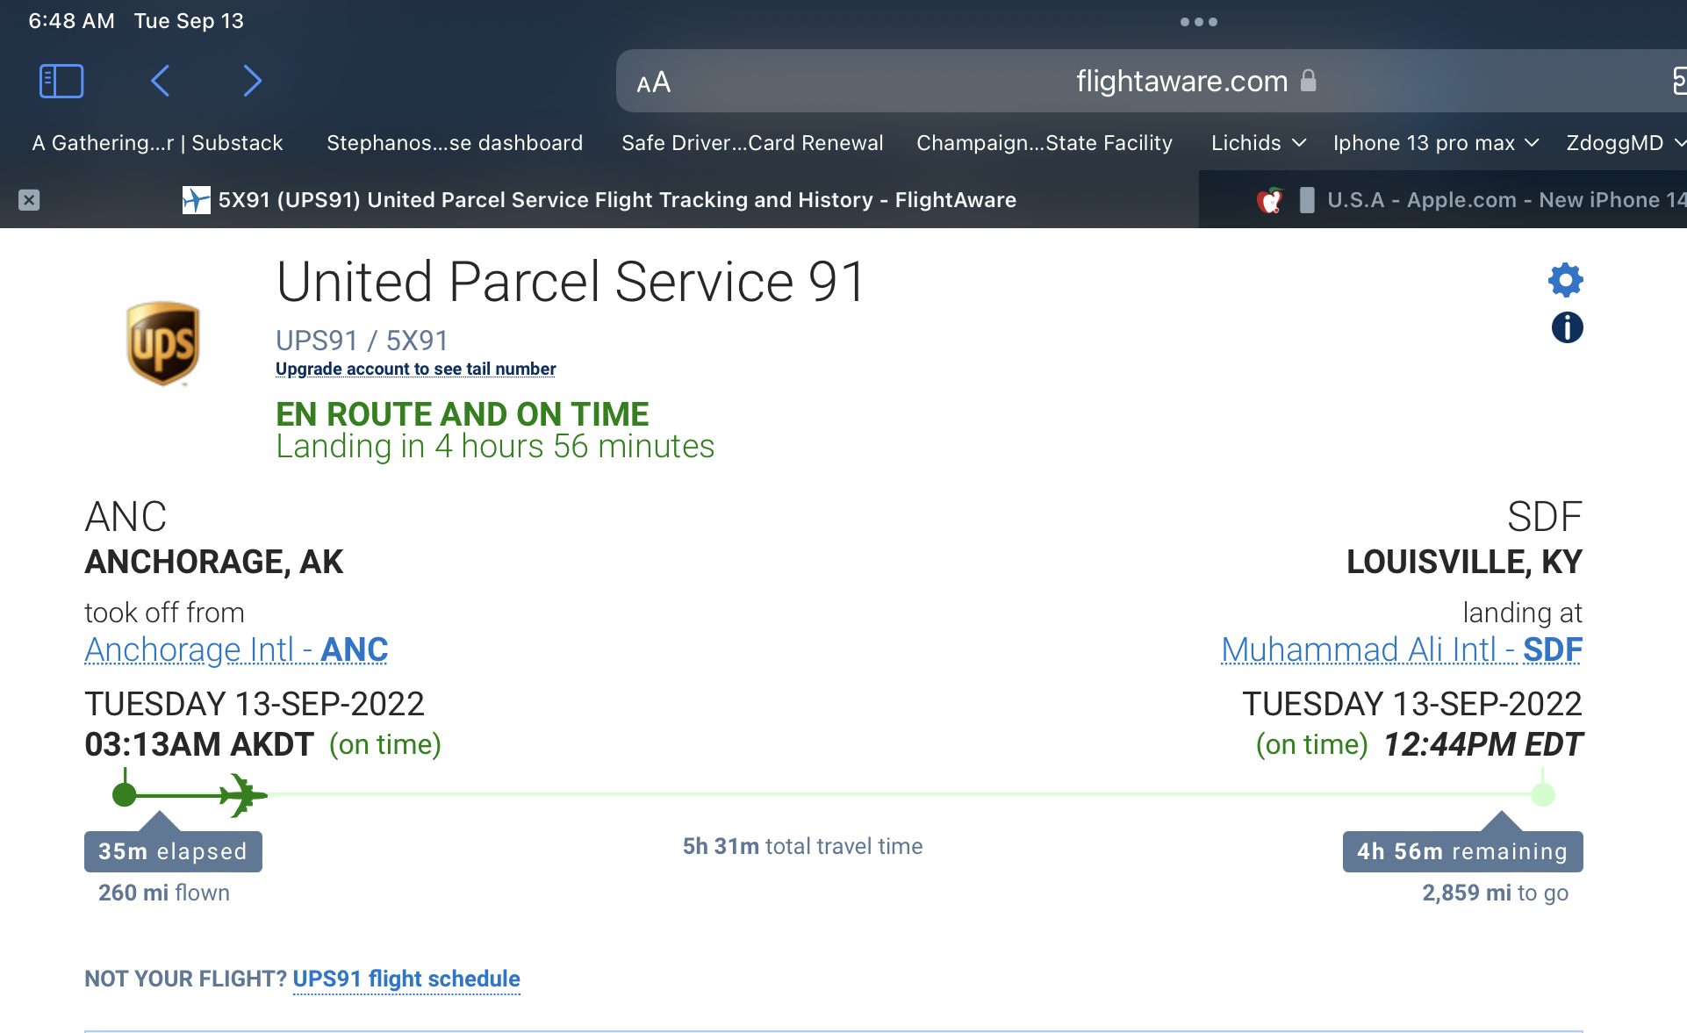
Task: Click the light green arrival dot
Action: [1543, 795]
